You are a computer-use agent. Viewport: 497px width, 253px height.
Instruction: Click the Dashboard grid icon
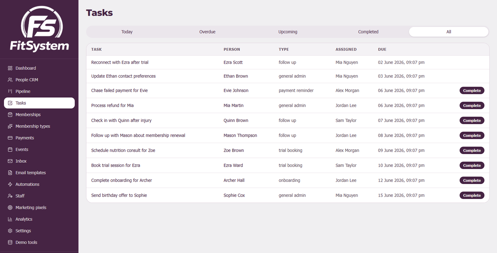(x=10, y=68)
